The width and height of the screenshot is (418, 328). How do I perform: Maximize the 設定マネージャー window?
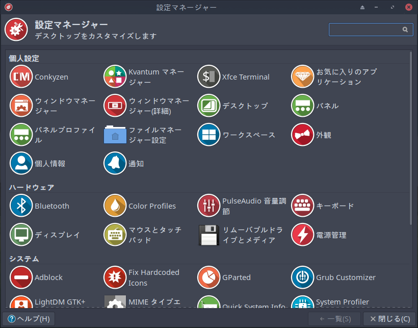(393, 7)
